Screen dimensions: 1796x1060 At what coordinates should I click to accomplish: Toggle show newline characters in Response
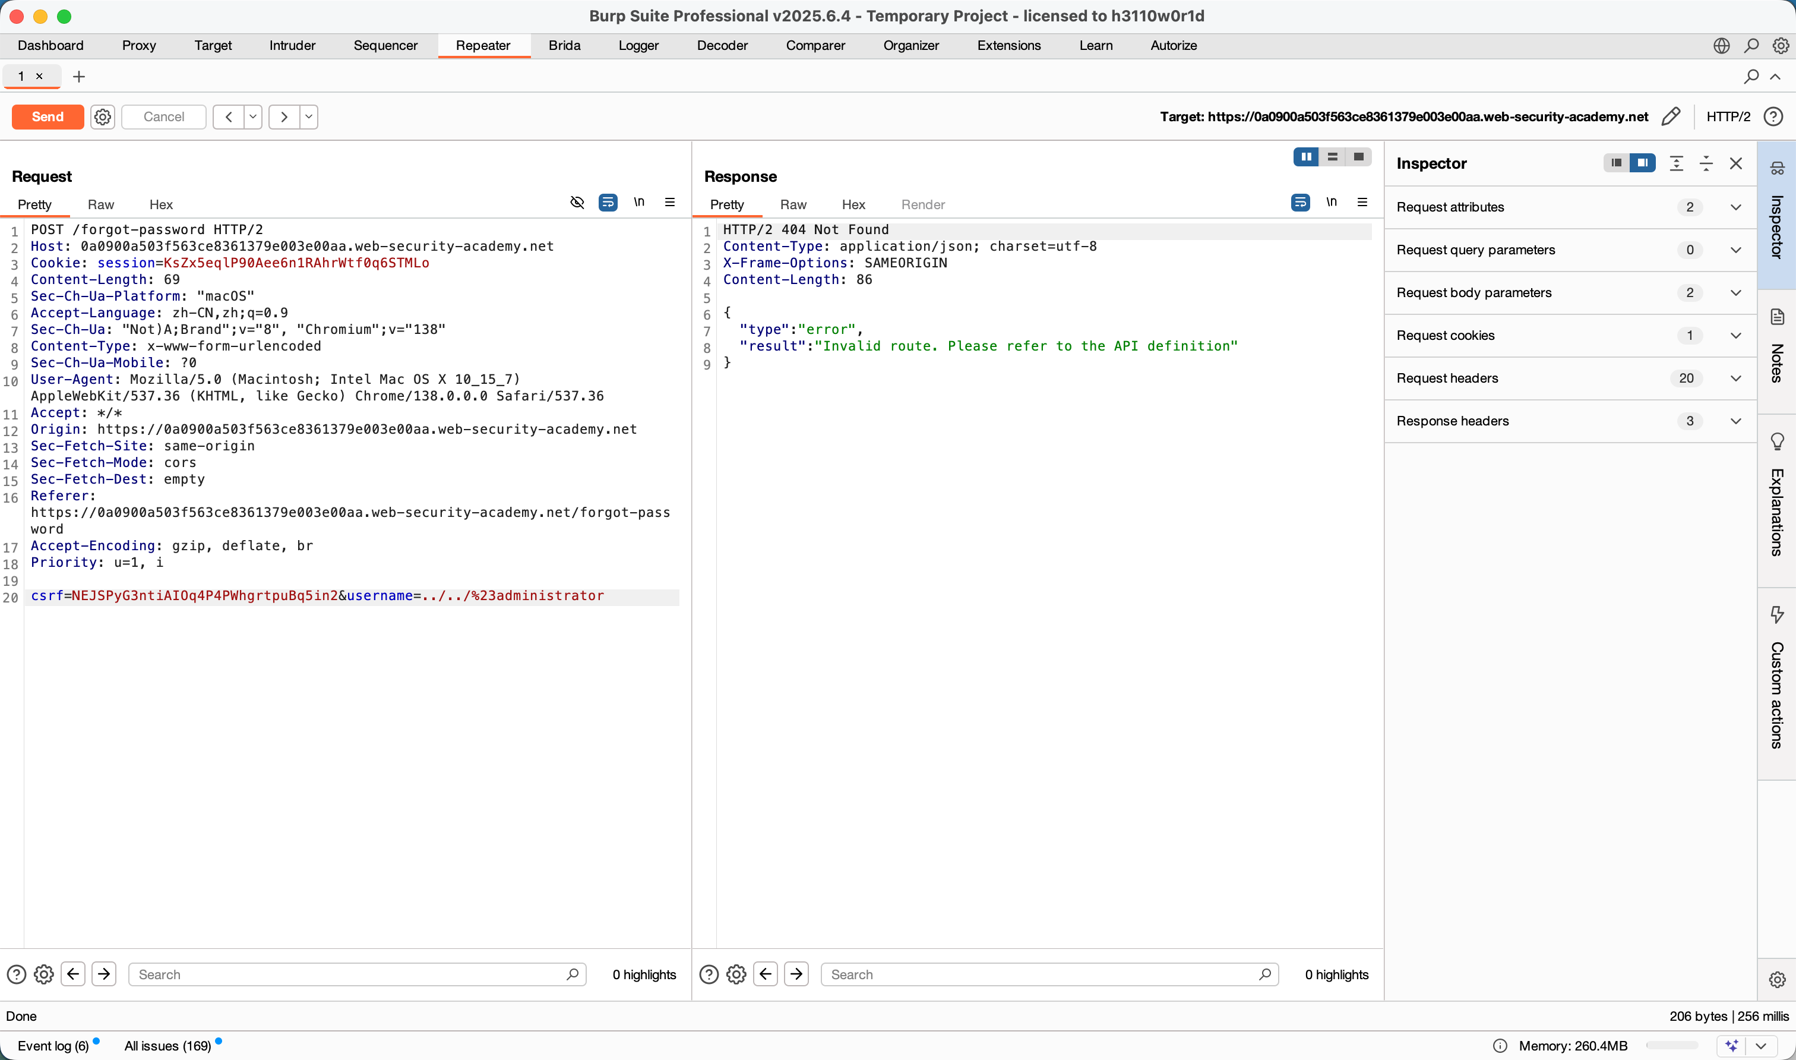pyautogui.click(x=1332, y=203)
